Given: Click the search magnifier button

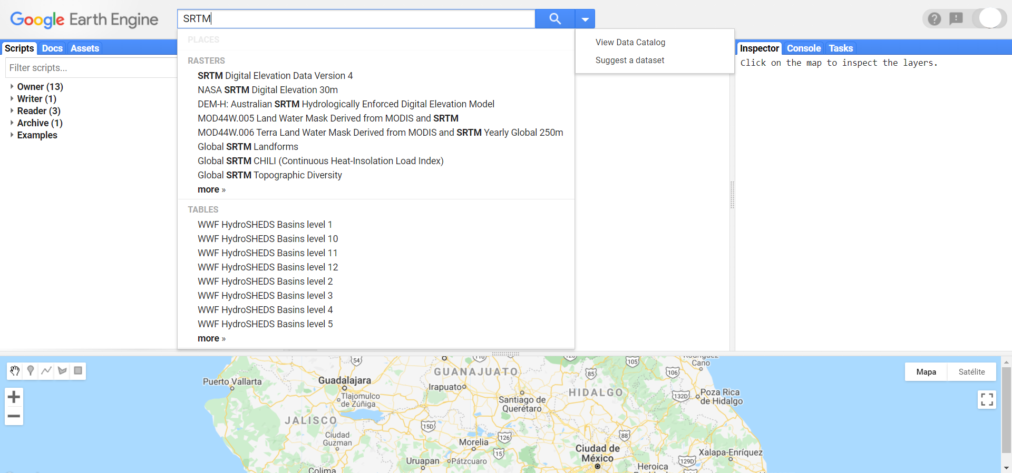Looking at the screenshot, I should [555, 19].
